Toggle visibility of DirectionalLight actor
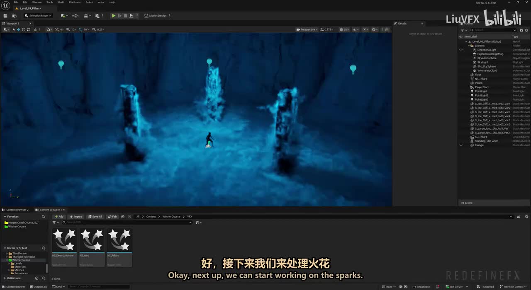Image resolution: width=531 pixels, height=290 pixels. pyautogui.click(x=461, y=50)
